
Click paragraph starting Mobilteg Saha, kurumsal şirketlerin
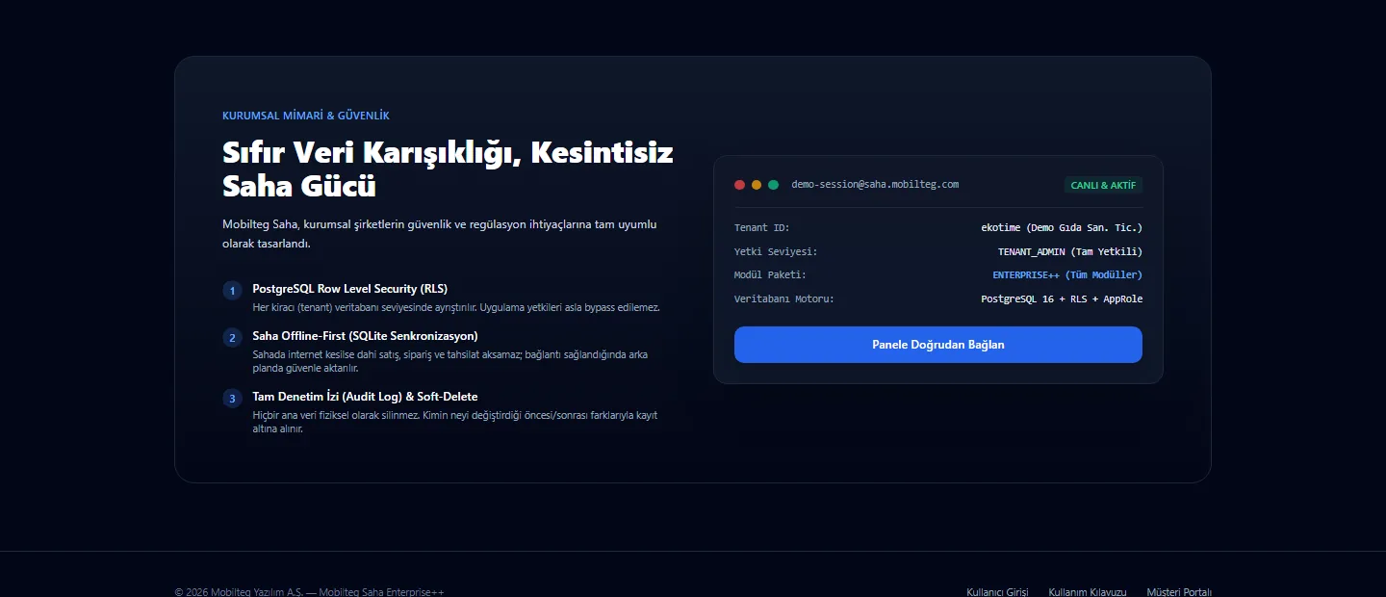tap(440, 234)
